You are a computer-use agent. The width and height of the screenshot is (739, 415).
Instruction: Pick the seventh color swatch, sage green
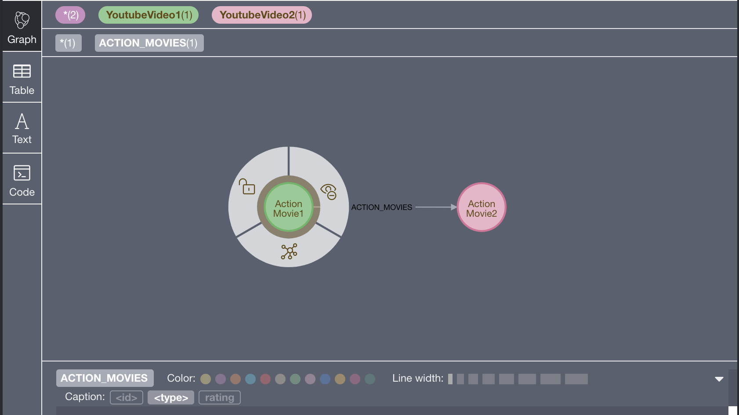[x=295, y=379]
